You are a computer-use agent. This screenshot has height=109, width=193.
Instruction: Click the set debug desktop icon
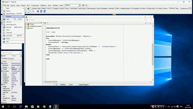point(86,5)
